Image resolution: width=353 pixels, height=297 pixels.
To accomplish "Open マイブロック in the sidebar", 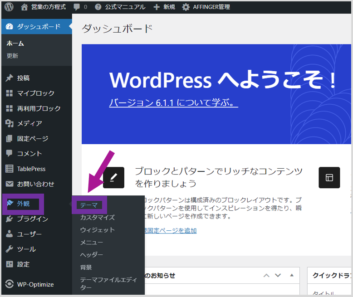I will [x=37, y=93].
